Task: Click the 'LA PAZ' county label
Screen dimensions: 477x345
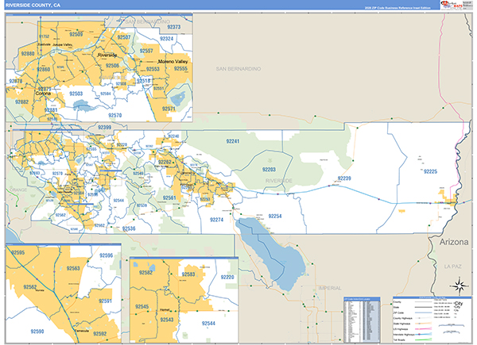Action: tap(452, 266)
